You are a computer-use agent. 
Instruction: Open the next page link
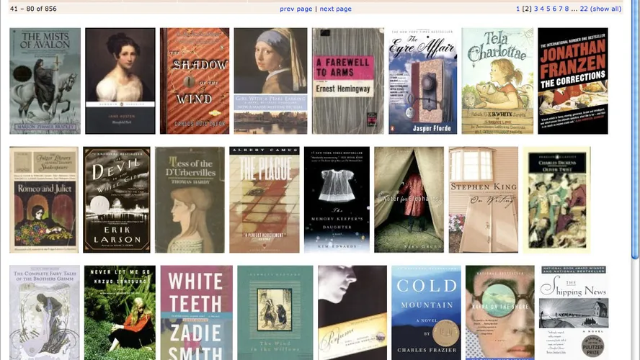click(336, 9)
